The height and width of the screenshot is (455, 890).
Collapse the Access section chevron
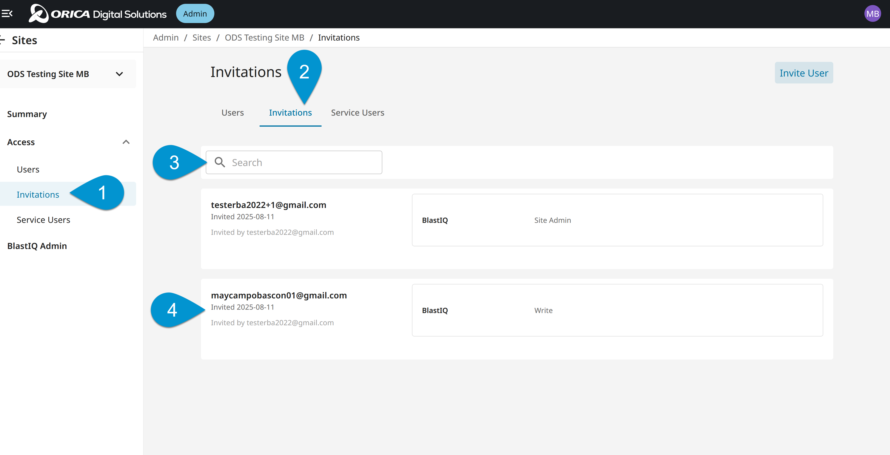[126, 142]
